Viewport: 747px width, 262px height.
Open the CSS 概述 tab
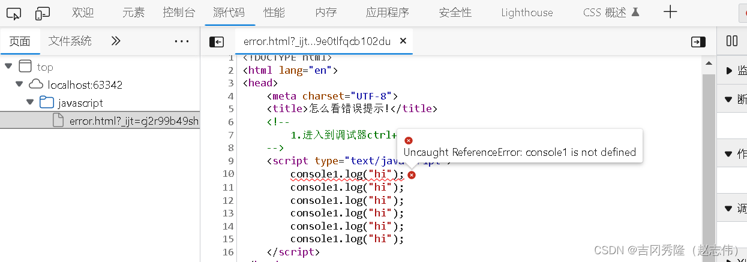[x=611, y=13]
